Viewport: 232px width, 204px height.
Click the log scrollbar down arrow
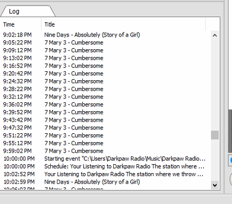(x=215, y=185)
